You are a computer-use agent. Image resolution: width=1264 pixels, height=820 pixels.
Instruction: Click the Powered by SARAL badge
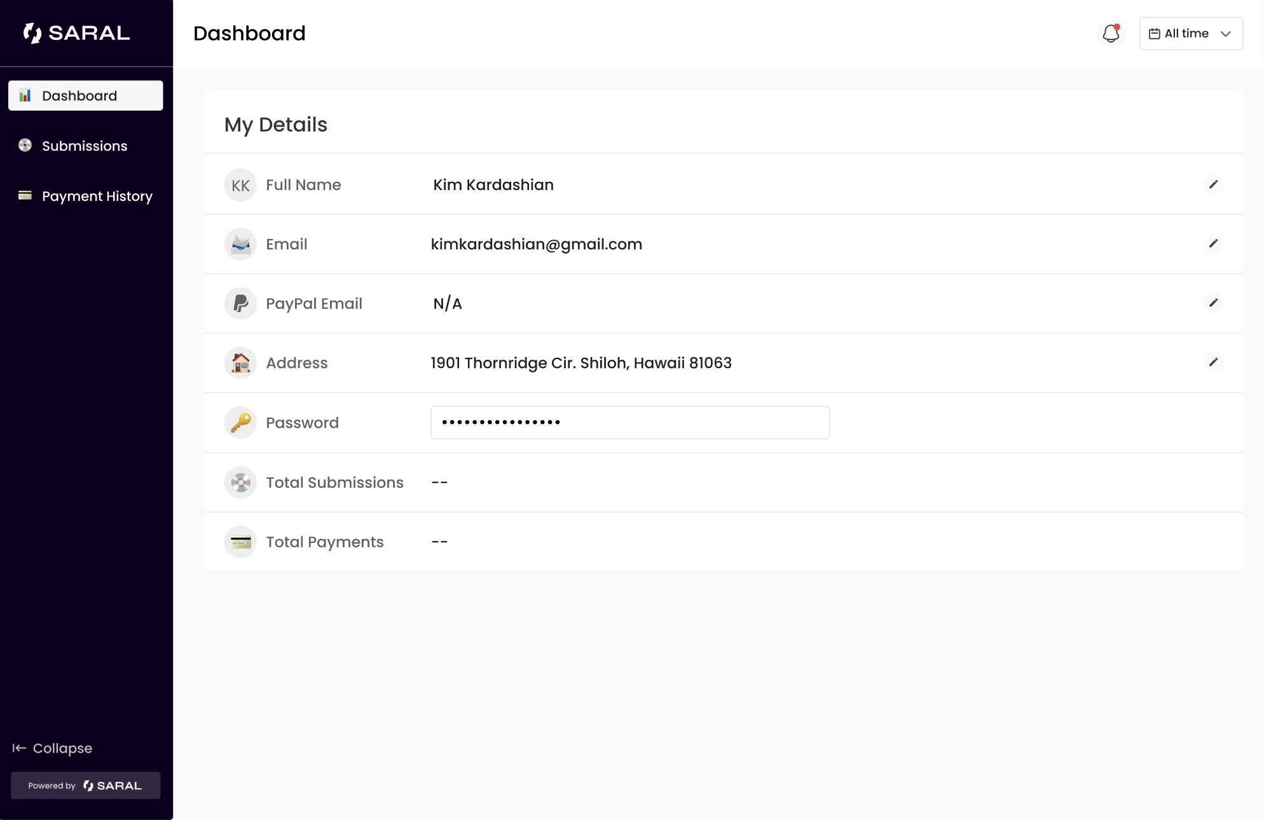(86, 786)
